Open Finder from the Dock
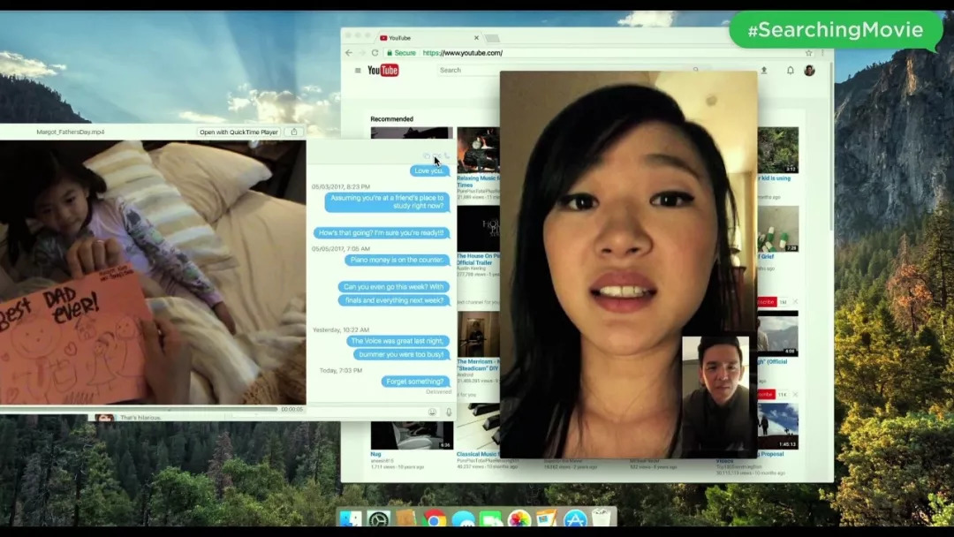This screenshot has height=537, width=954. pyautogui.click(x=351, y=519)
